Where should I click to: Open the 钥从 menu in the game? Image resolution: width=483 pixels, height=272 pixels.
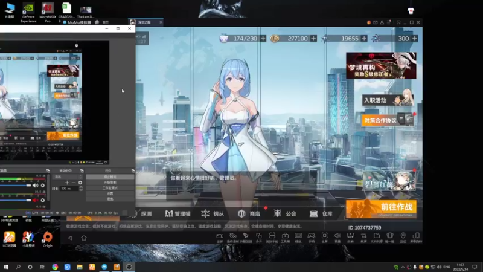[213, 213]
